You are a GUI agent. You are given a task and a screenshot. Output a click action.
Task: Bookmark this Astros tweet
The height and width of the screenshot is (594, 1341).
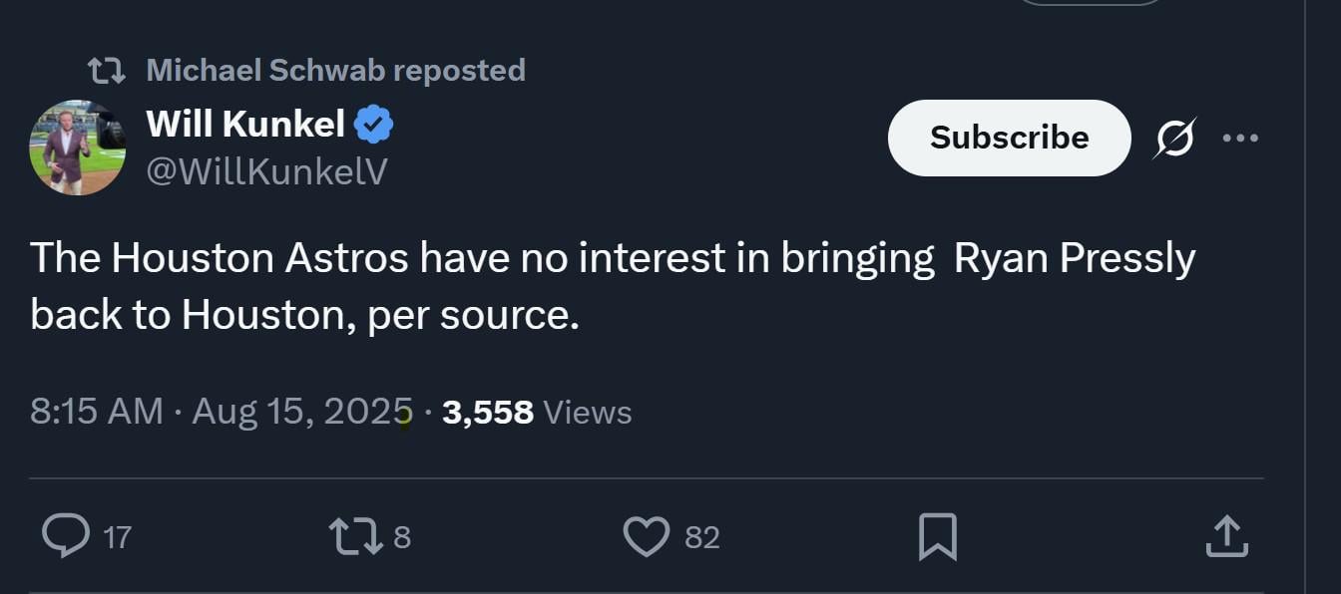click(x=935, y=536)
